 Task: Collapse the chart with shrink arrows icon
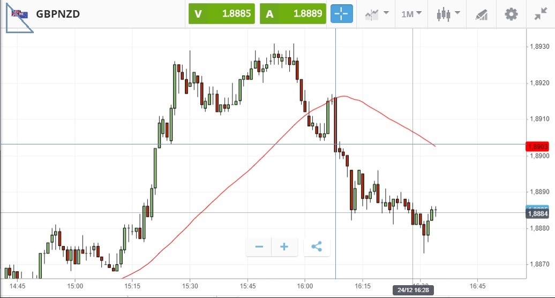(541, 14)
